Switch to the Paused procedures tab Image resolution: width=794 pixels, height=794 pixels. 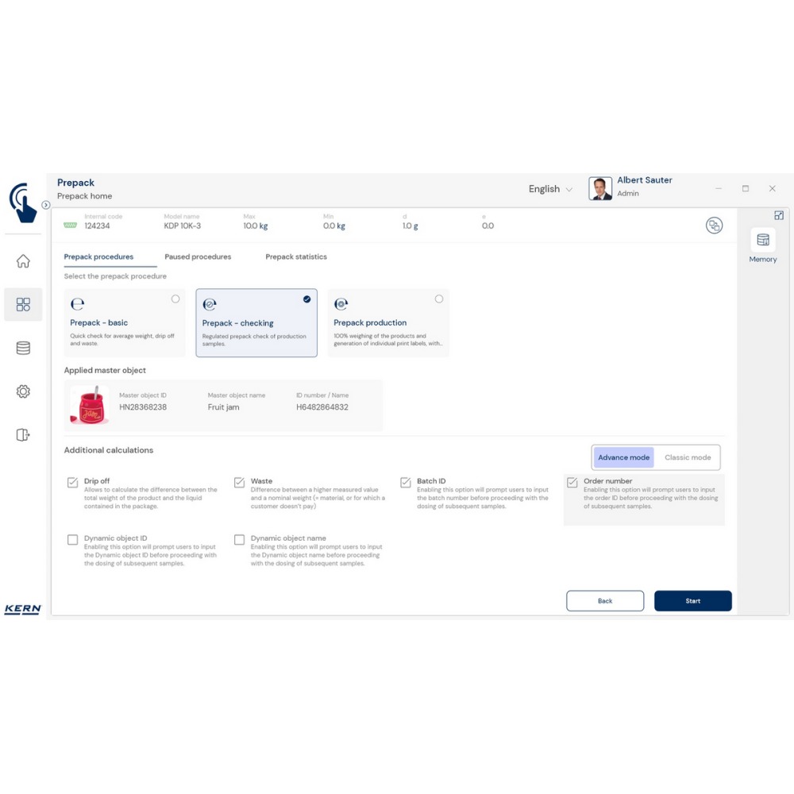pos(198,257)
